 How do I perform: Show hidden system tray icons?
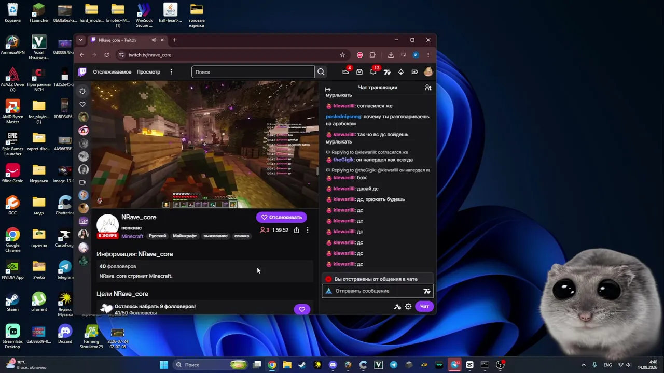[x=583, y=365]
